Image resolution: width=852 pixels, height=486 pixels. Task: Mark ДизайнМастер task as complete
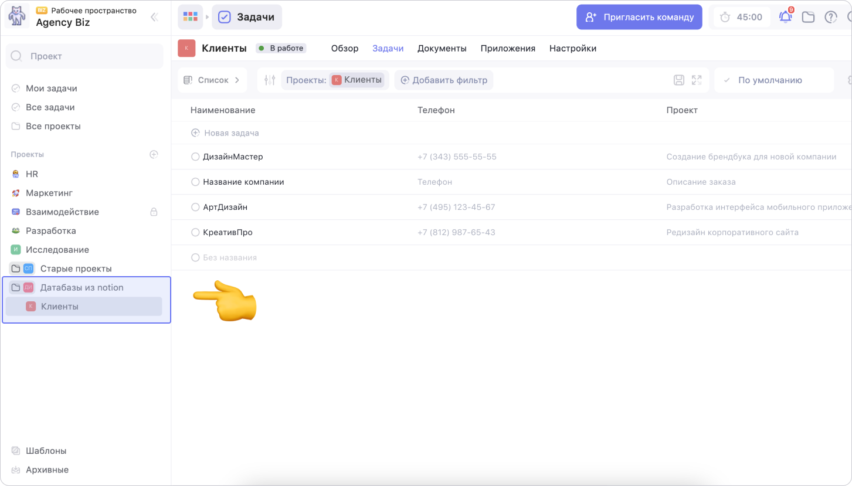(195, 157)
